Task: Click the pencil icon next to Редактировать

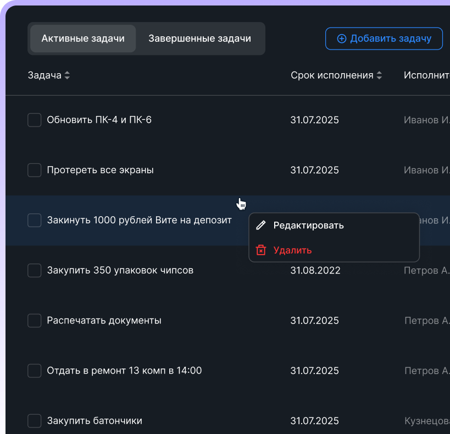Action: click(x=260, y=226)
